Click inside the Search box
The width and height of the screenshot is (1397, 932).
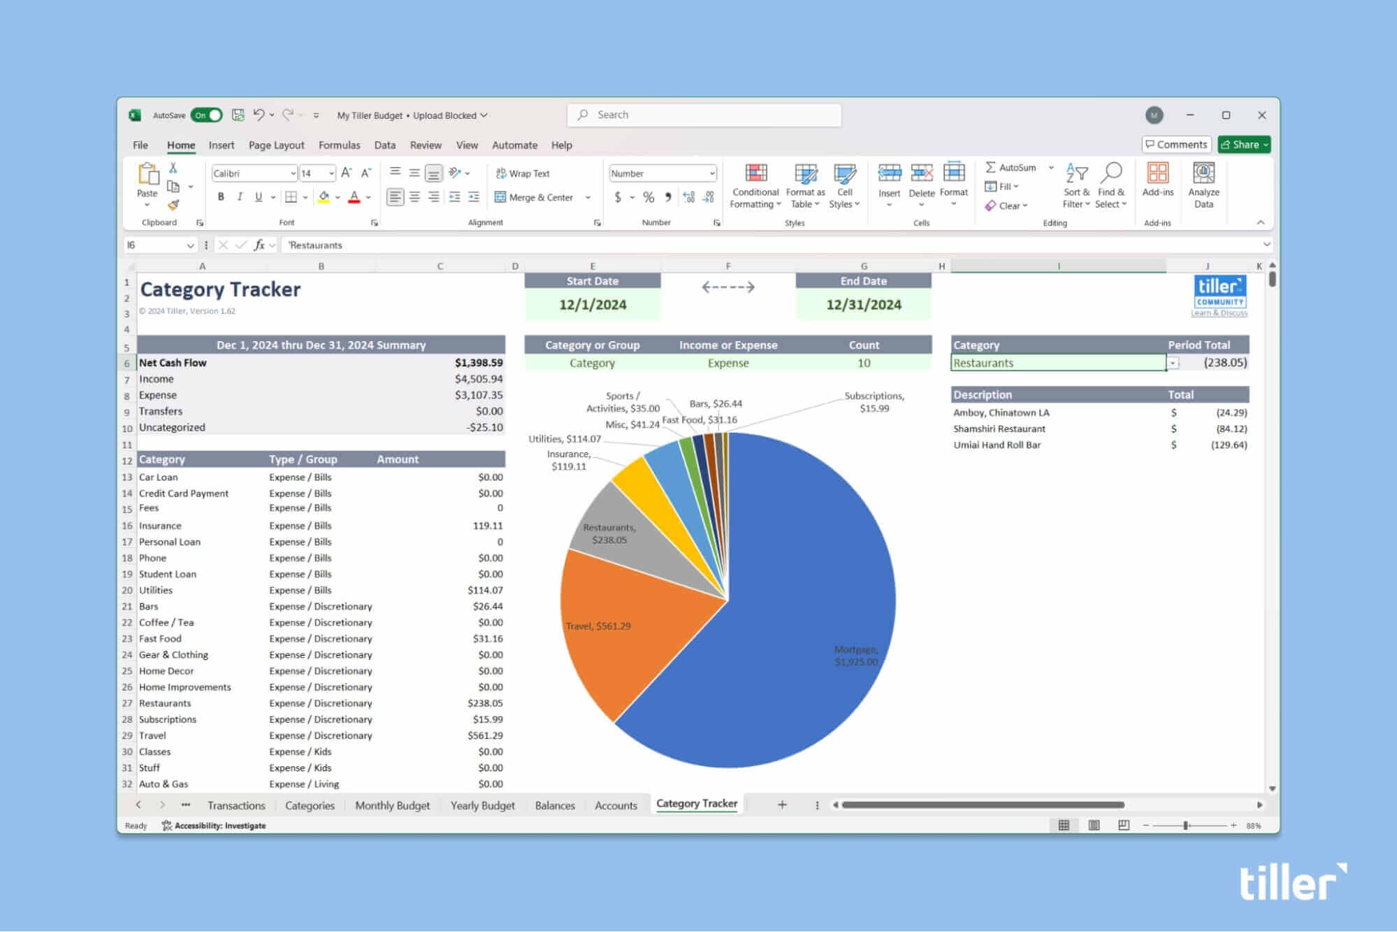coord(702,114)
